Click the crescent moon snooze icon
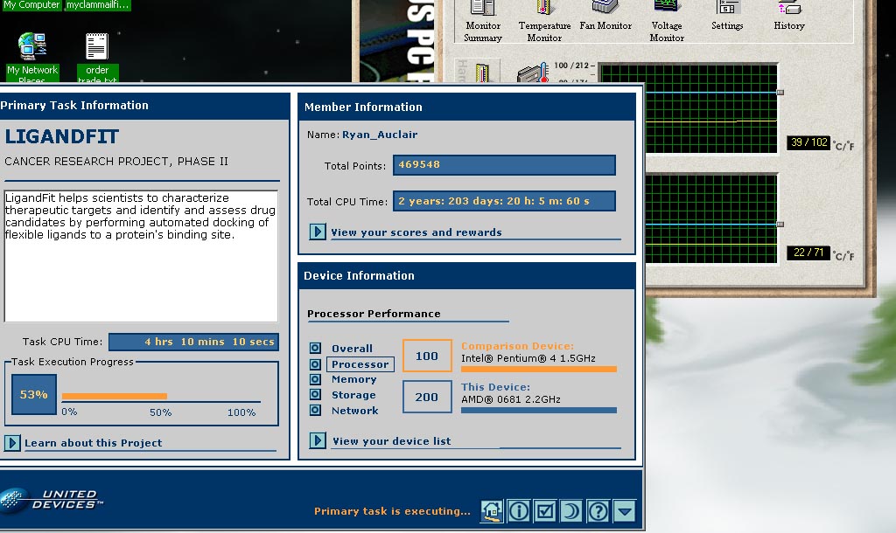 570,511
